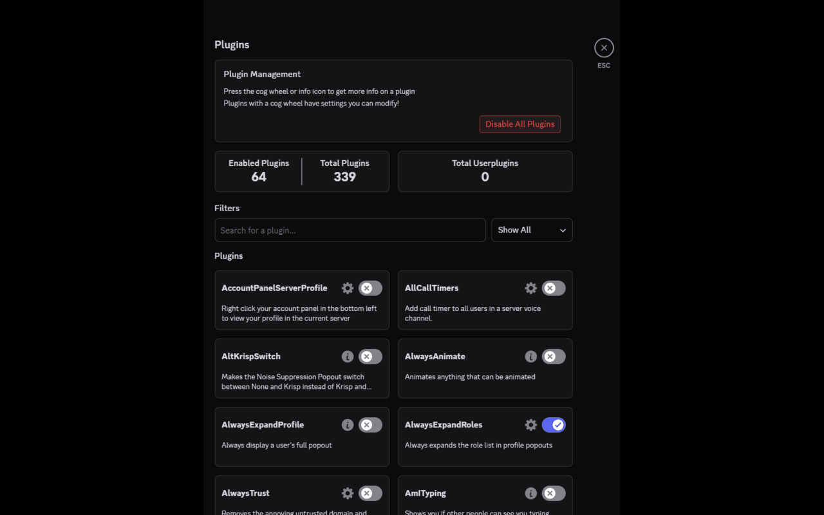
Task: Open AlwaysExpandRoles settings cog
Action: pos(530,425)
